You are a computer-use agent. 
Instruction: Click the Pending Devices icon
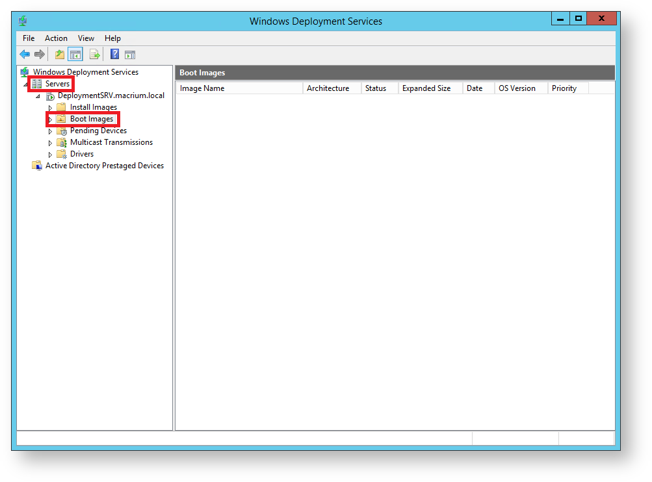(x=62, y=131)
